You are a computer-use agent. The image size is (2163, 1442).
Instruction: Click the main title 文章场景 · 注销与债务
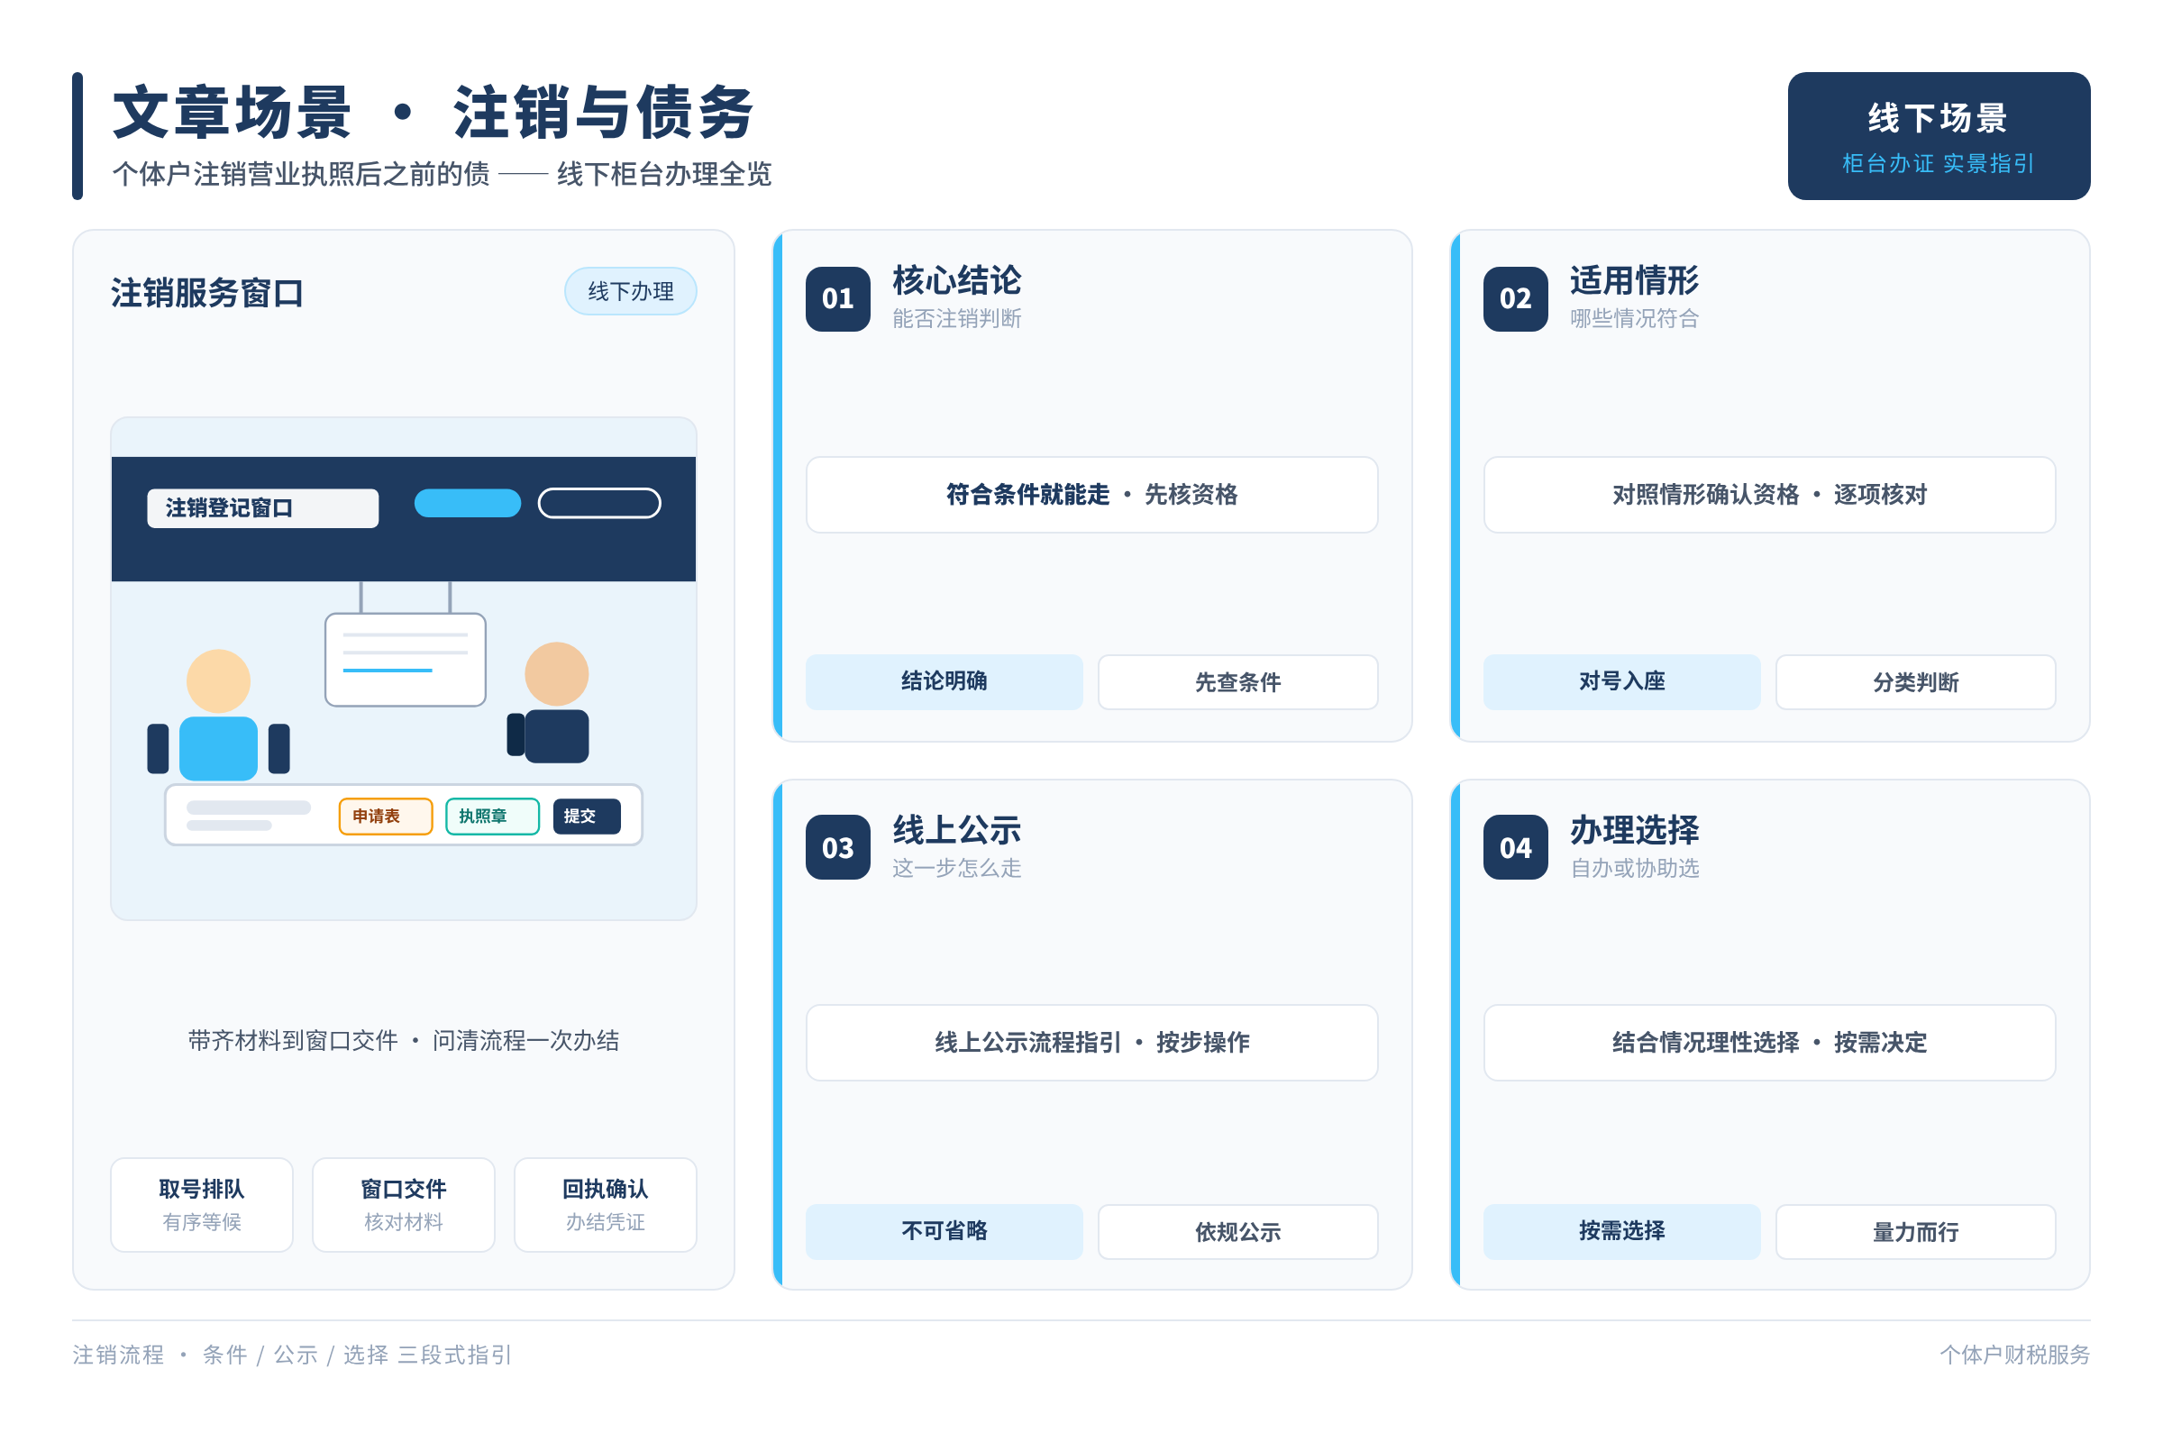coord(434,112)
